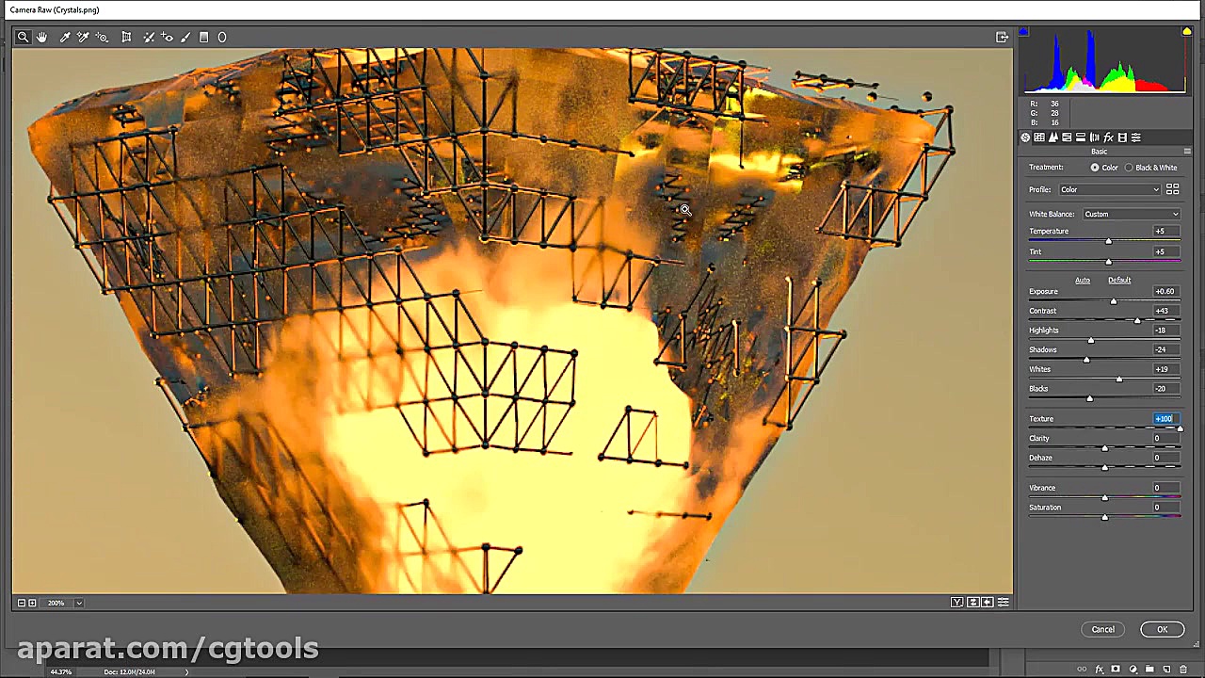Open the Effects (fx) panel tab

pyautogui.click(x=1108, y=137)
